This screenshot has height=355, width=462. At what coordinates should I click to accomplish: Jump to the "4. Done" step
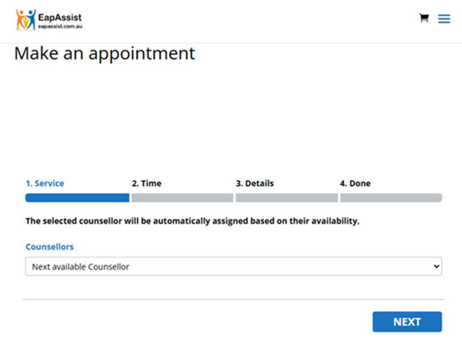355,184
